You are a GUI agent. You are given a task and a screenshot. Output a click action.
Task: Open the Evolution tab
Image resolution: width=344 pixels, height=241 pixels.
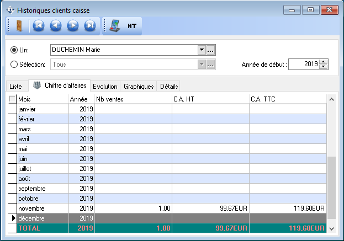(x=105, y=87)
